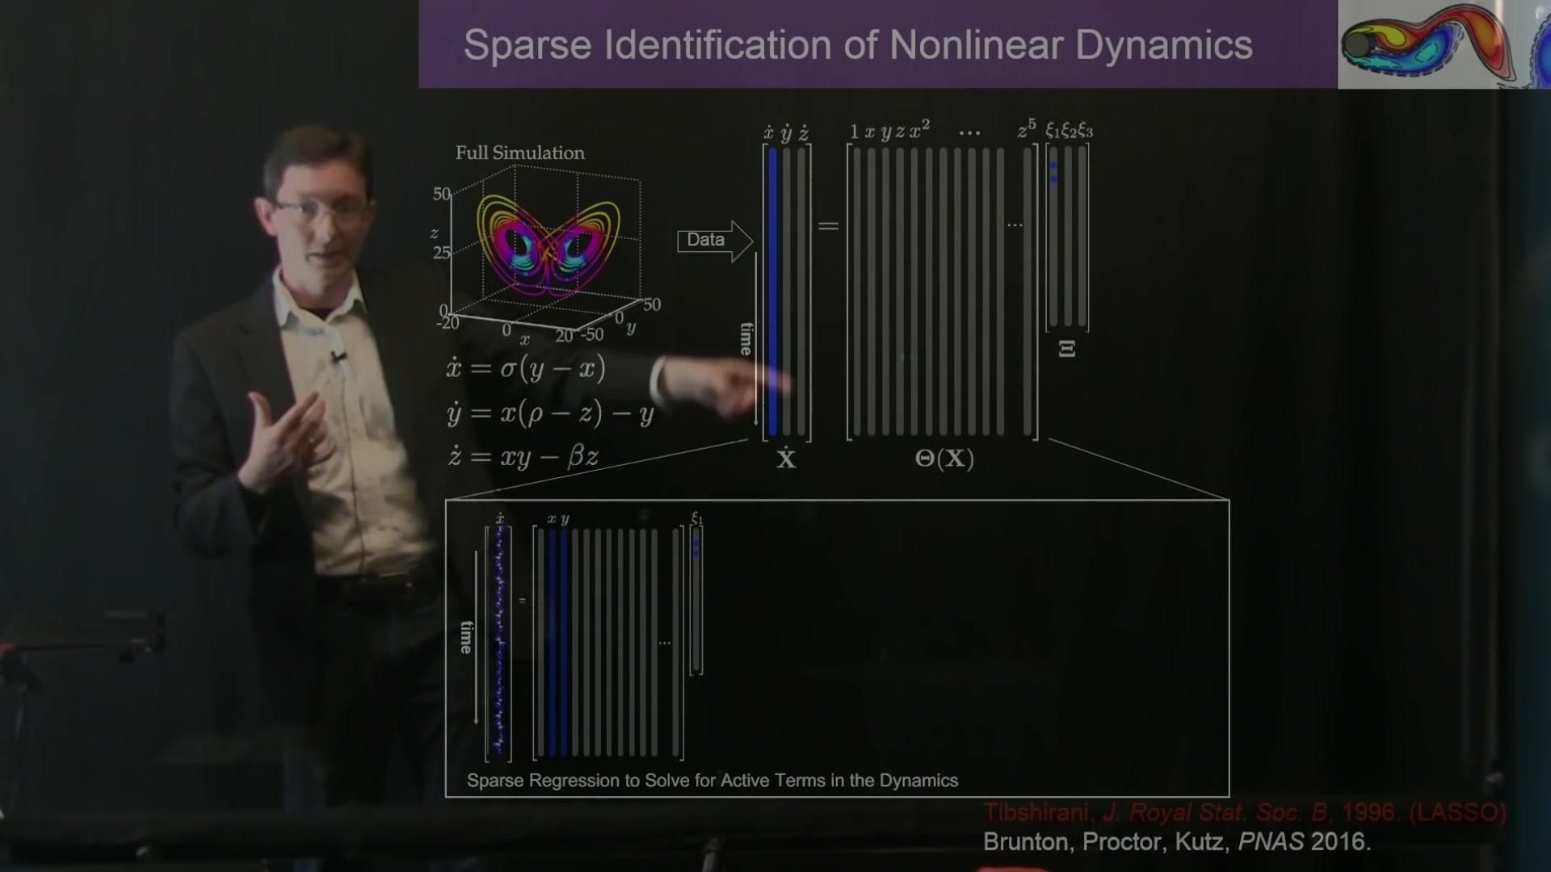Image resolution: width=1551 pixels, height=872 pixels.
Task: Click the slide title 'Sparse Identification of Nonlinear Dynamics'
Action: 858,45
